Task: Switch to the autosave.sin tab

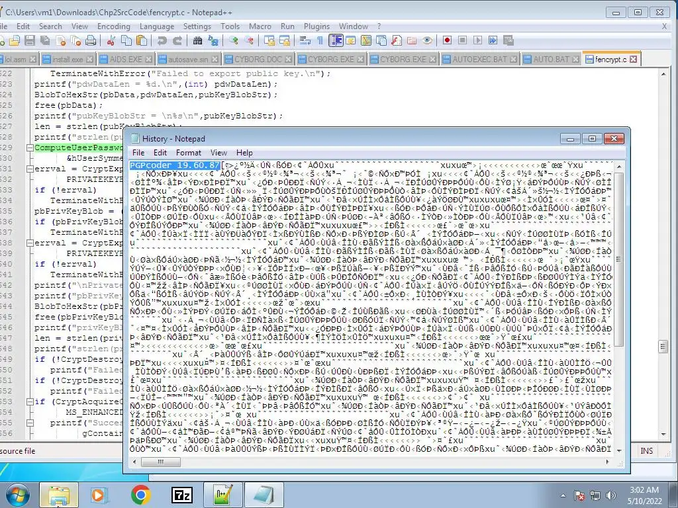Action: tap(187, 59)
